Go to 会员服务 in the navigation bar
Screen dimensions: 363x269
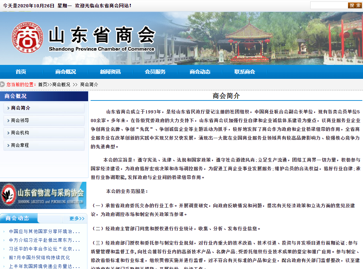pyautogui.click(x=155, y=72)
